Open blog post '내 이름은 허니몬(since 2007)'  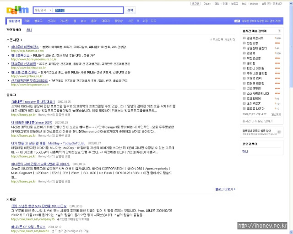pyautogui.click(x=32, y=122)
